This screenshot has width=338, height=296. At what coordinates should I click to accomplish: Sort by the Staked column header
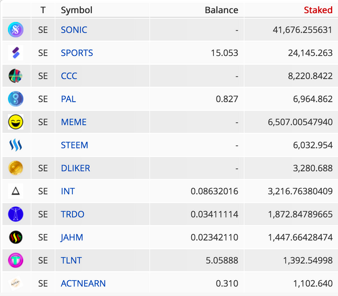[318, 10]
